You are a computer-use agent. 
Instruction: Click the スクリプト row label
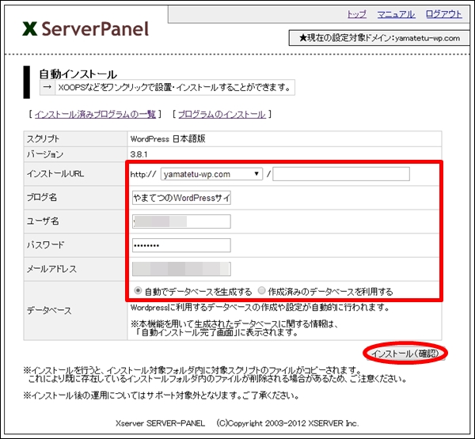coord(43,139)
